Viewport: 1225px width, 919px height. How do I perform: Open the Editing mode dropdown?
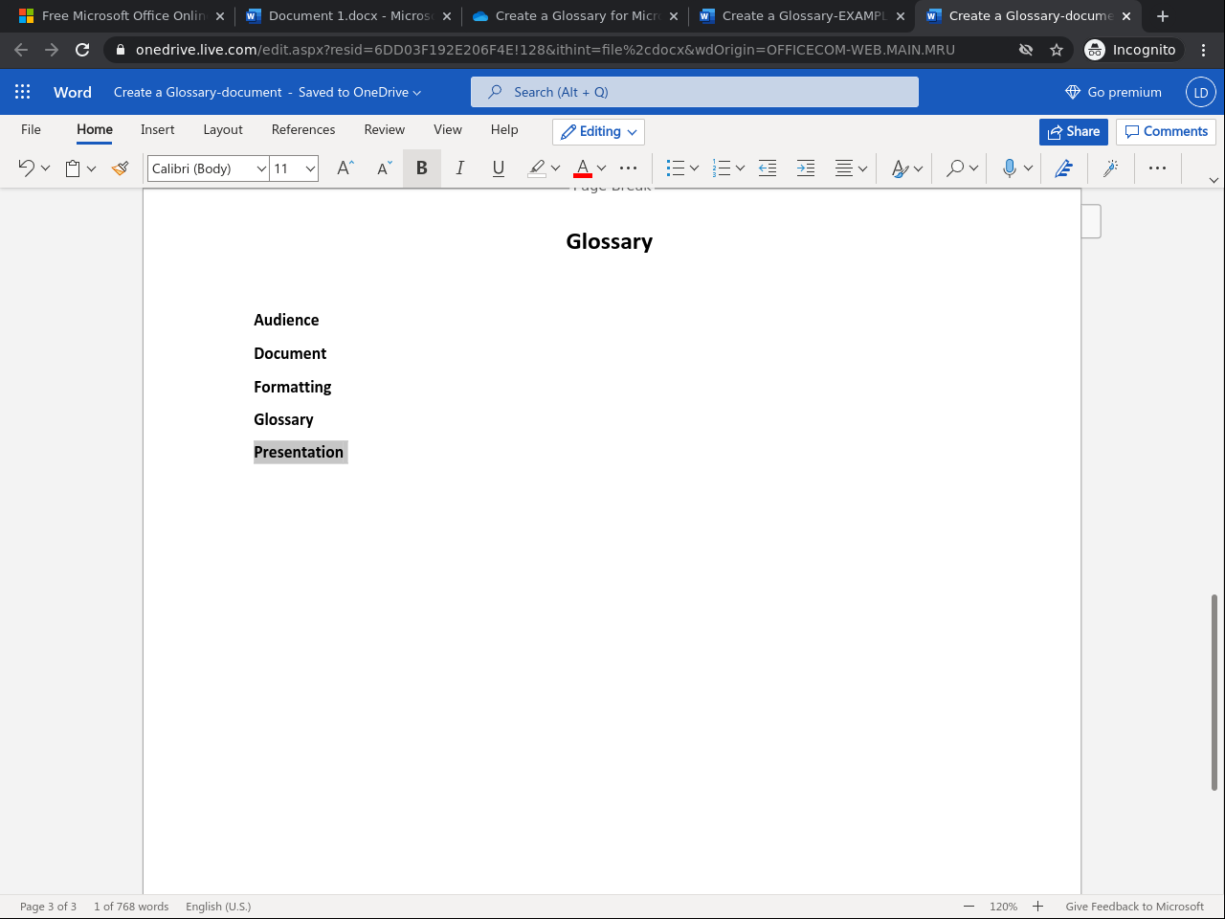[x=598, y=131]
